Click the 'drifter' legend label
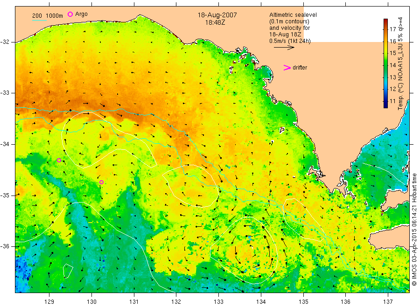Screen dimensions: 420x308 (x=300, y=68)
